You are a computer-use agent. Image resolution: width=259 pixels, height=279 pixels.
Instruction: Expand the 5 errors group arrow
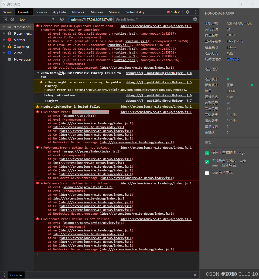(4, 40)
